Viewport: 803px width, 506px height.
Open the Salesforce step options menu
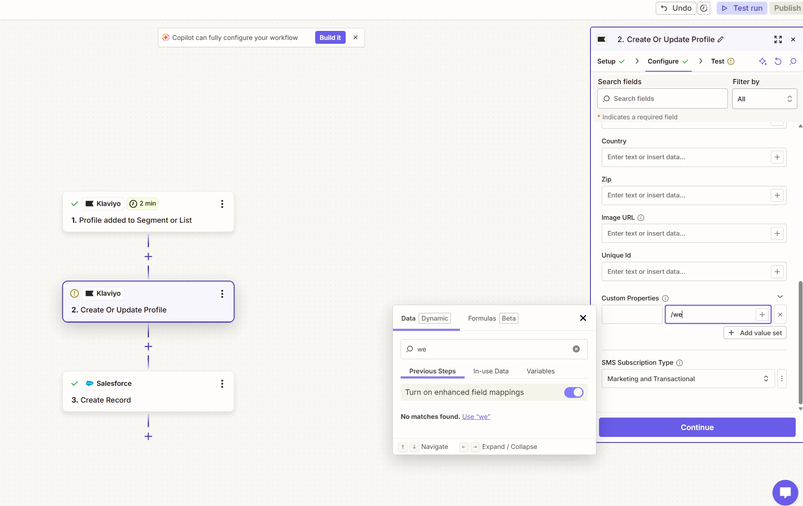222,384
